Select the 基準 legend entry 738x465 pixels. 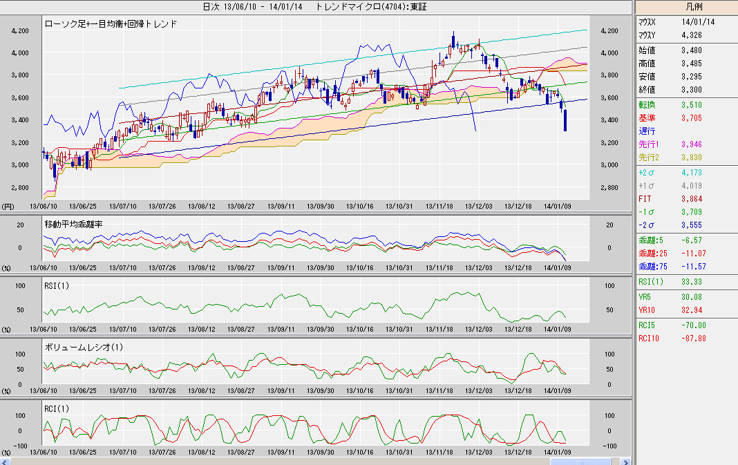[648, 117]
